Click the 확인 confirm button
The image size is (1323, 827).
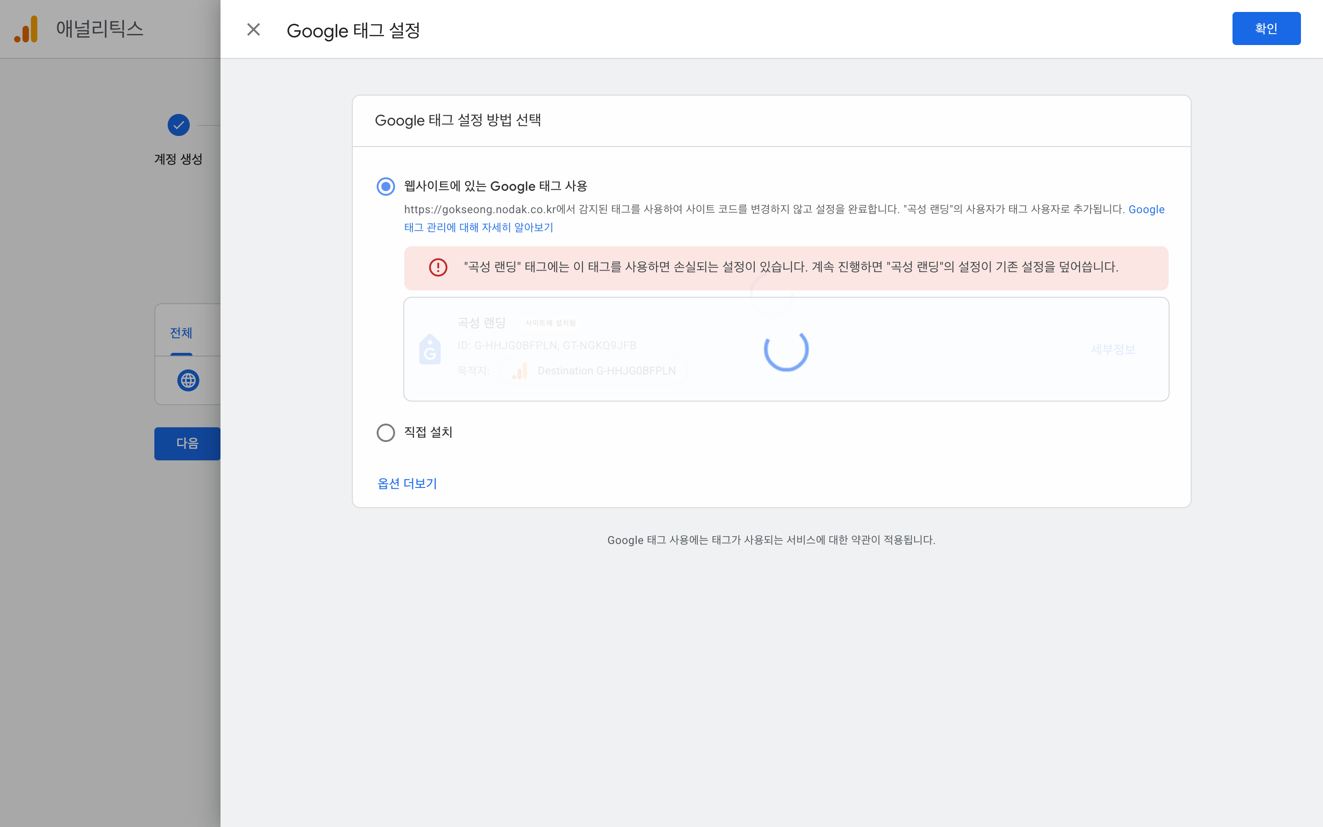(1266, 28)
